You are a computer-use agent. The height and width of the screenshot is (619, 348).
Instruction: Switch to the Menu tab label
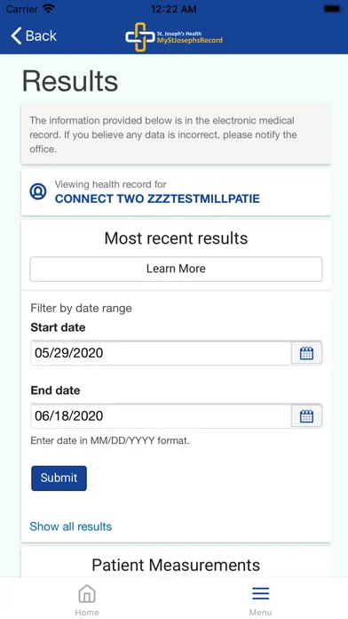pos(260,612)
